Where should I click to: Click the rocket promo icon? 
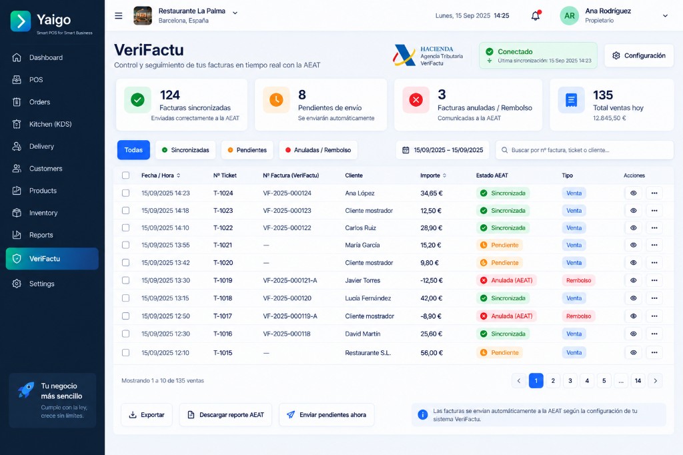[x=26, y=390]
